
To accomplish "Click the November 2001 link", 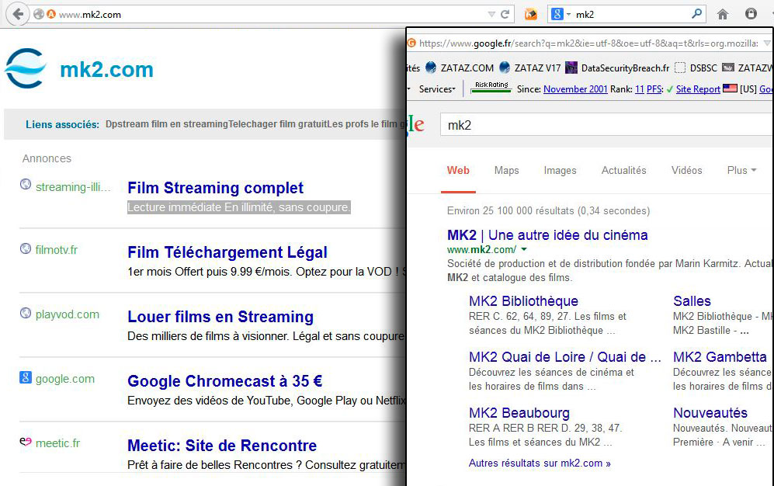I will (575, 89).
